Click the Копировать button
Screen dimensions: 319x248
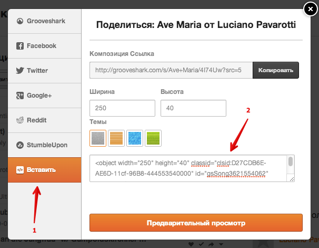(x=276, y=70)
